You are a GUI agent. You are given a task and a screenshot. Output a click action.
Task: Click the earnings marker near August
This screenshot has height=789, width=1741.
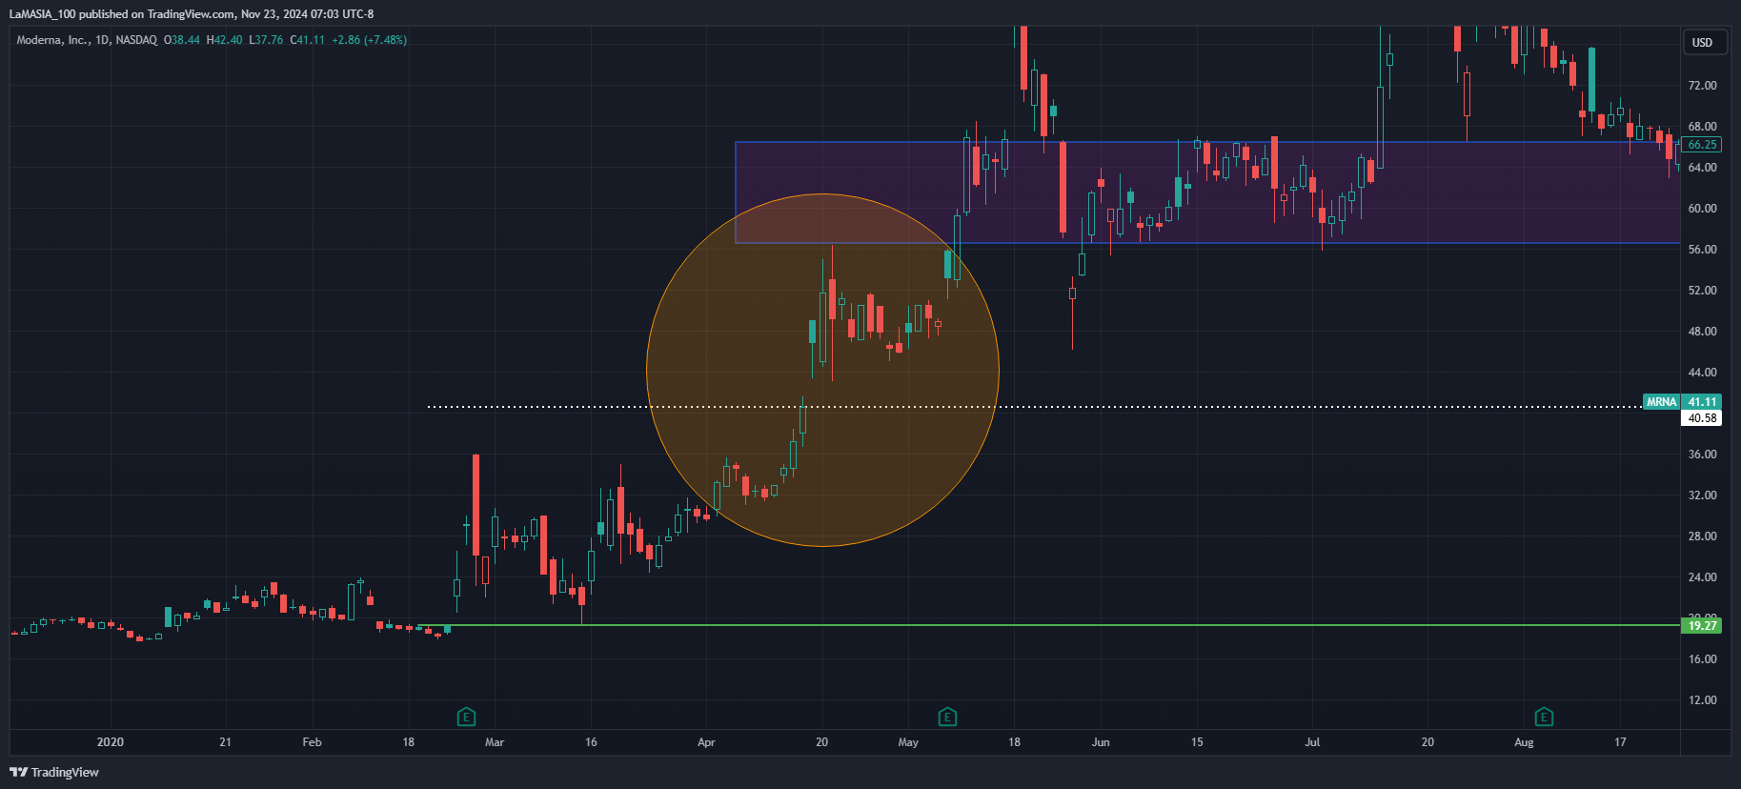[x=1545, y=716]
